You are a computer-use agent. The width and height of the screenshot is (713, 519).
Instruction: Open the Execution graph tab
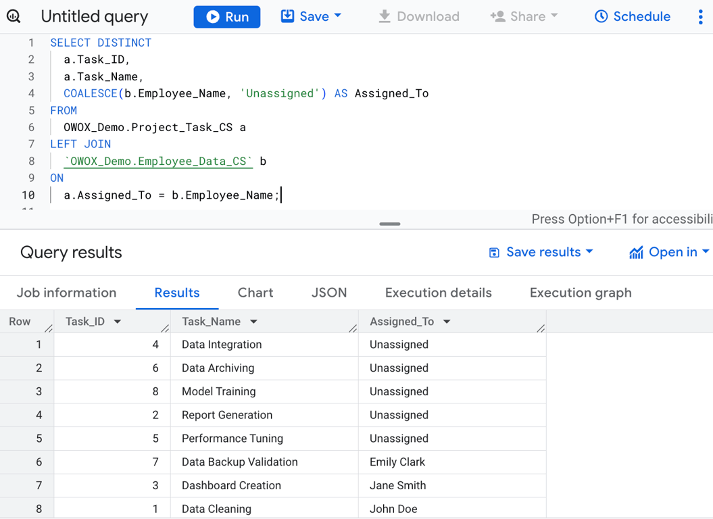[581, 293]
